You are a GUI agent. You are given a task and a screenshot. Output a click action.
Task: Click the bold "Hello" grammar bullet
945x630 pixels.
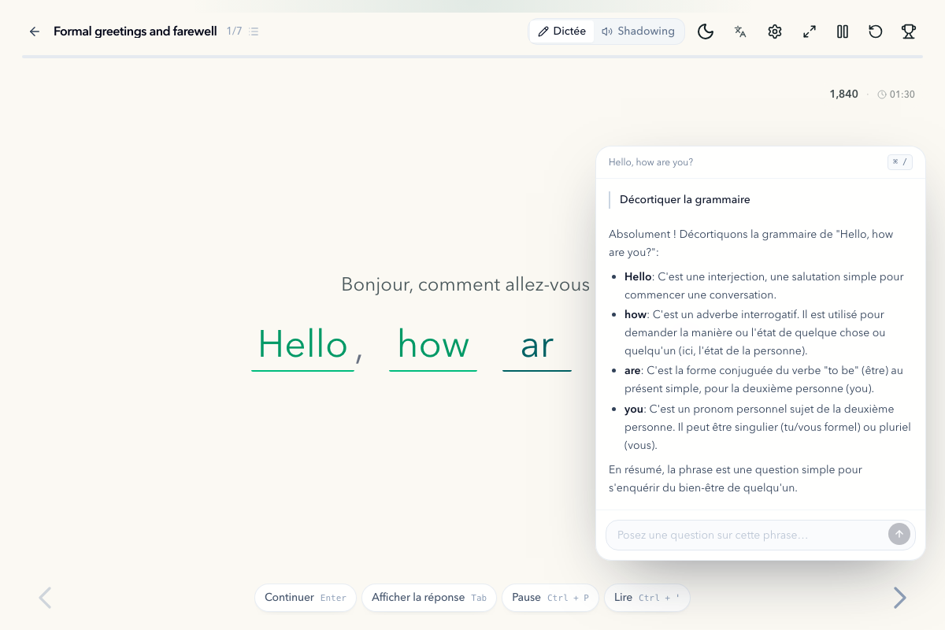click(x=638, y=276)
